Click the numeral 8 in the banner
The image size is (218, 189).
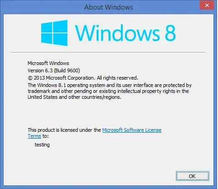coord(170,33)
